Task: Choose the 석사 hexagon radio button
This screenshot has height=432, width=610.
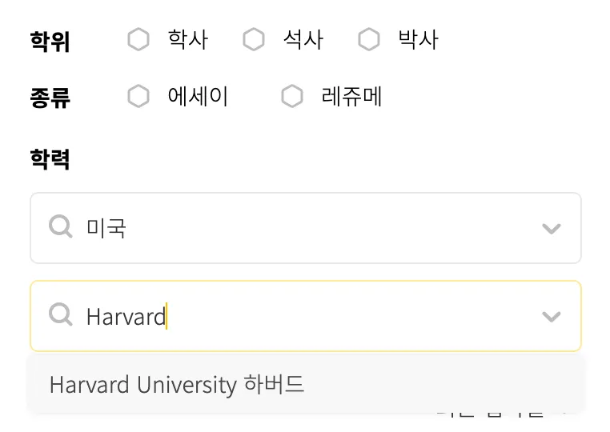Action: click(x=254, y=39)
